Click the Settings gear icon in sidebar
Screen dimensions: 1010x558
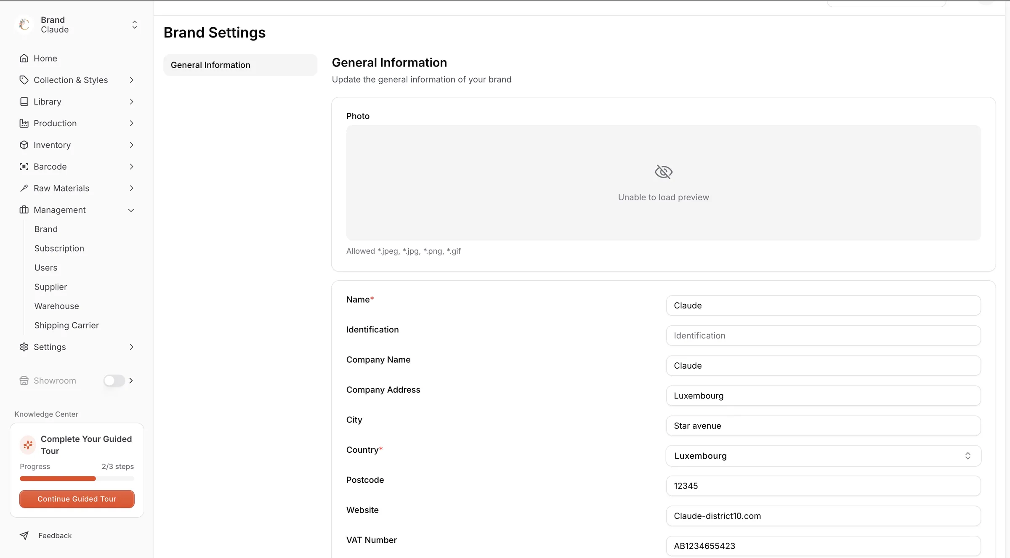coord(24,347)
